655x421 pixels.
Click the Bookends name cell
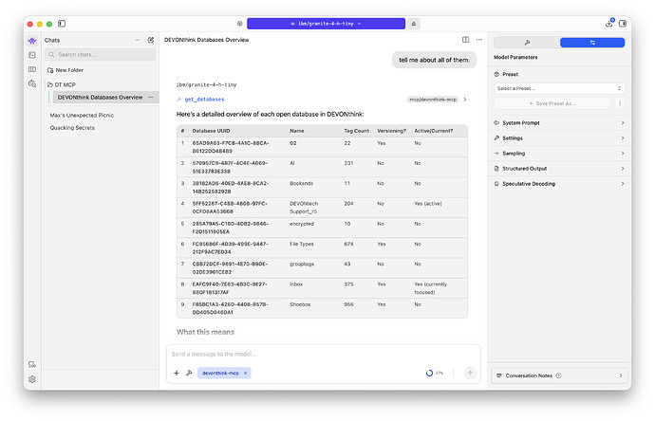301,184
